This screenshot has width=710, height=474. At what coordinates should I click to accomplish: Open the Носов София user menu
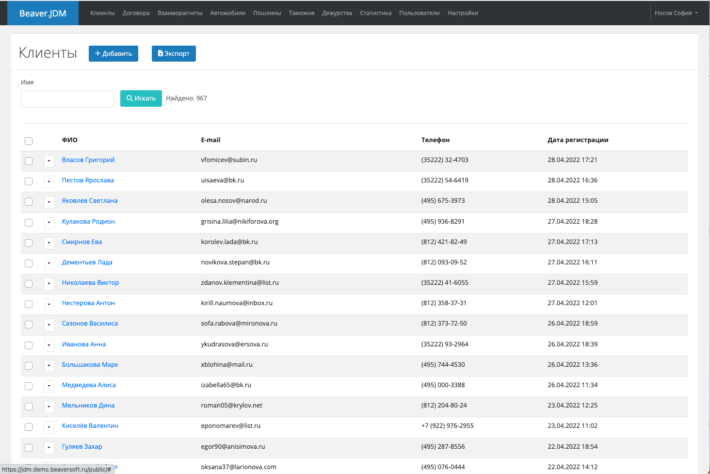pyautogui.click(x=676, y=13)
